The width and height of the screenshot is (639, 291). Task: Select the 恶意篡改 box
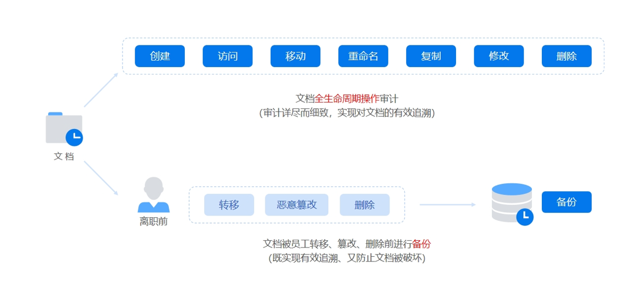pyautogui.click(x=297, y=204)
